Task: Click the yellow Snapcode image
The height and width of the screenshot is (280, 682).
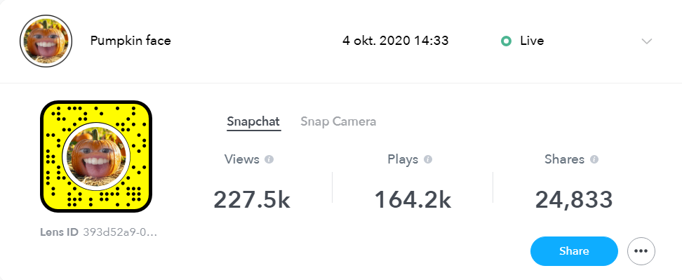Action: pyautogui.click(x=96, y=156)
